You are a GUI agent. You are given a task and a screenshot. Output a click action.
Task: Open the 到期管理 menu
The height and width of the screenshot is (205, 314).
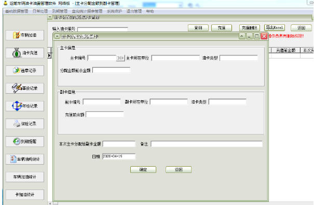pos(60,11)
